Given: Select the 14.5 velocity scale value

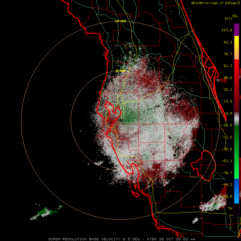Looking at the screenshot, I should [228, 101].
